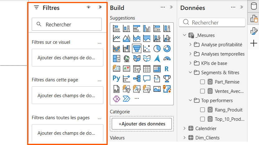Select the line chart visual

coord(116,39)
